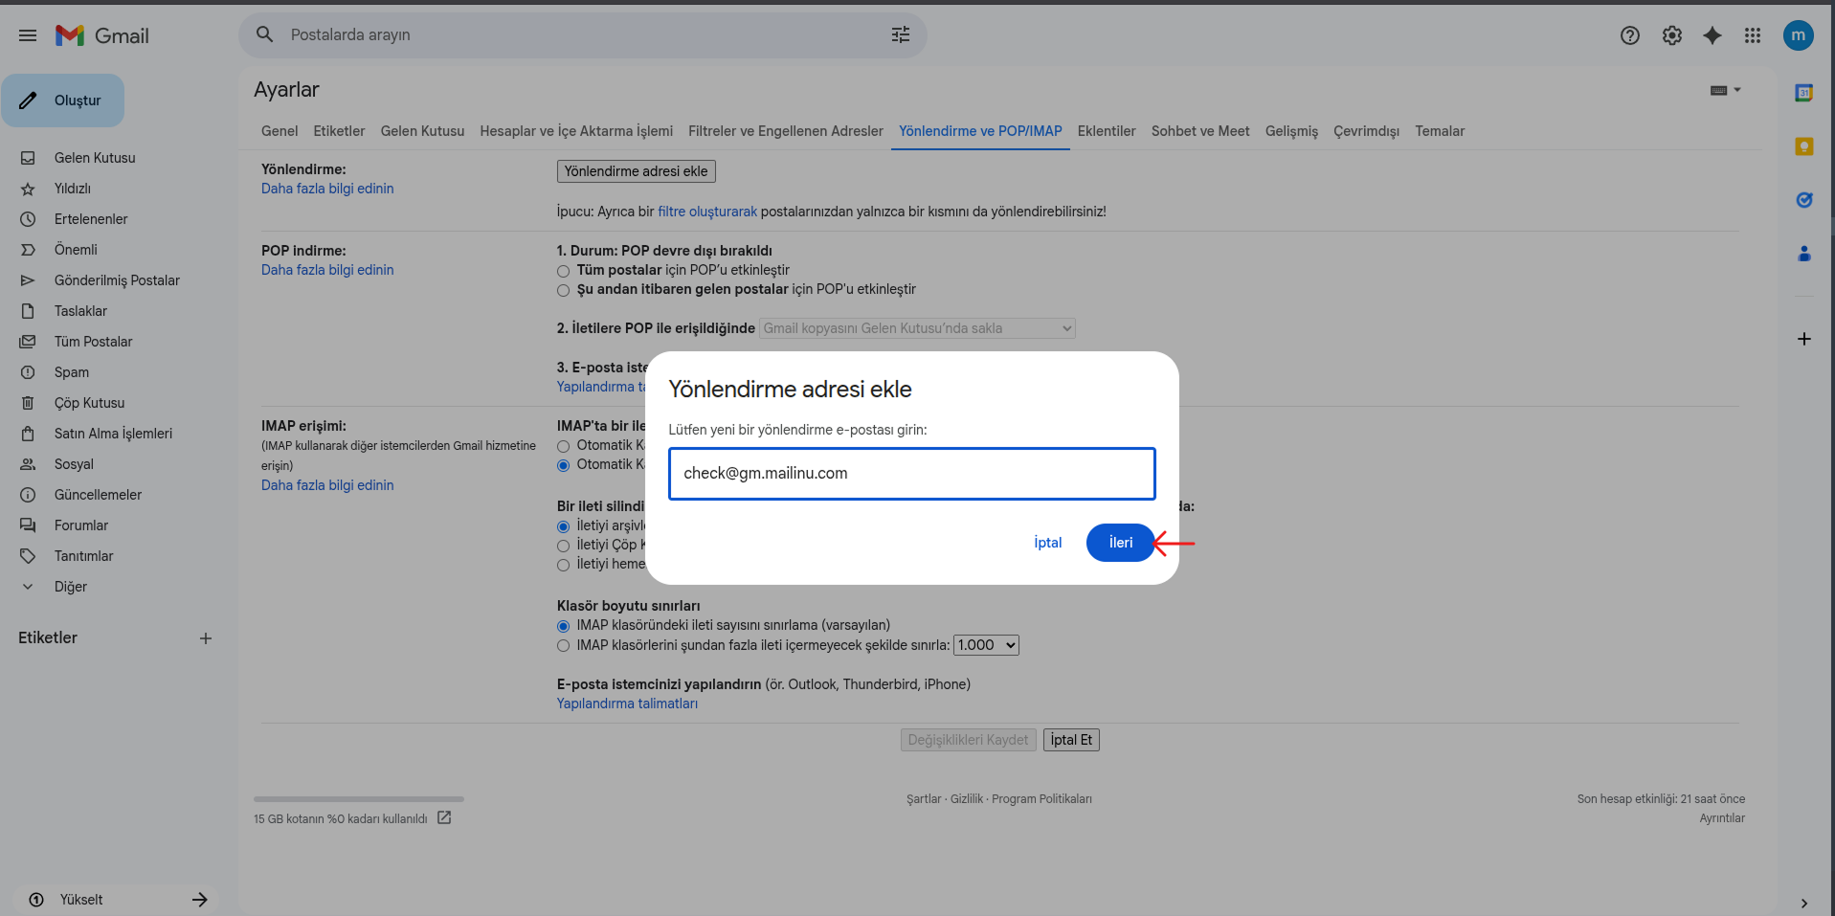Click İptal in the forwarding dialog
This screenshot has width=1835, height=916.
pyautogui.click(x=1047, y=543)
